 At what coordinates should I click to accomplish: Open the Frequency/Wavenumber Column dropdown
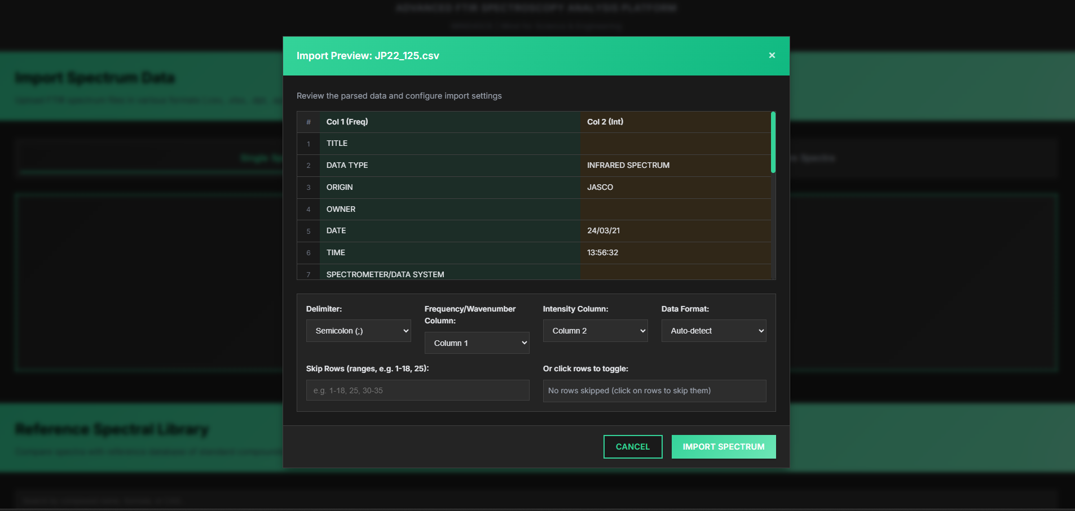477,343
